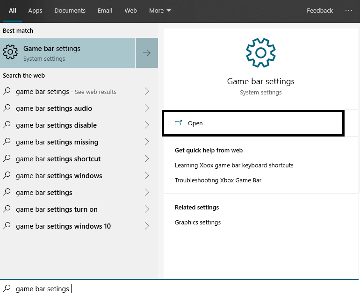Screen dimensions: 360x295
Task: Expand the Game bar settings best match arrow
Action: 147,53
